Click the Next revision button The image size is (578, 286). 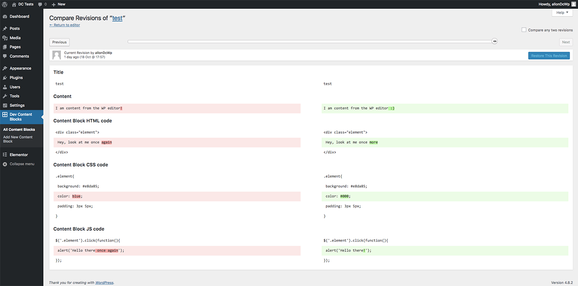click(x=566, y=42)
